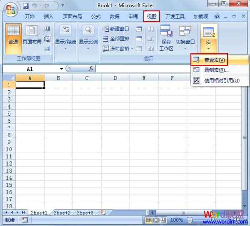This screenshot has width=250, height=226.
Task: Click vertical scrollbar down arrow
Action: tap(245, 206)
